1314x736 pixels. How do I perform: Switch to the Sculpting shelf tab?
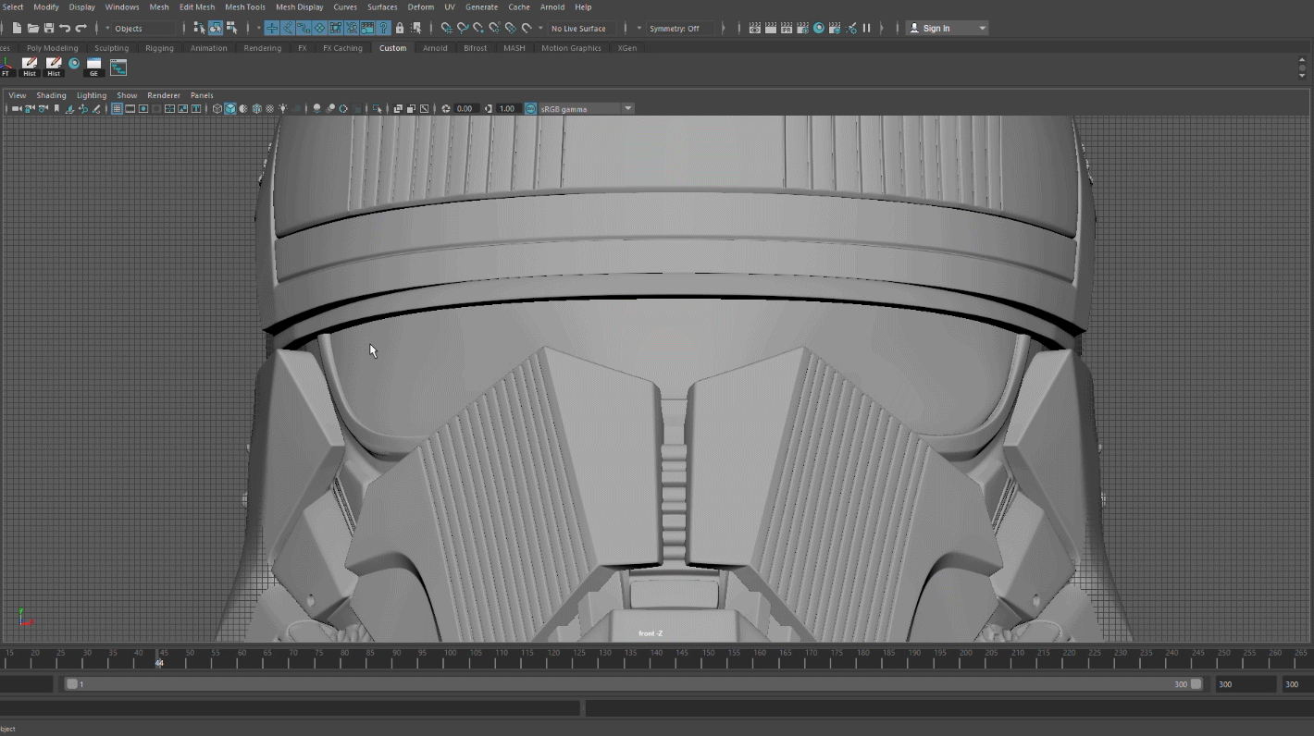click(x=111, y=48)
